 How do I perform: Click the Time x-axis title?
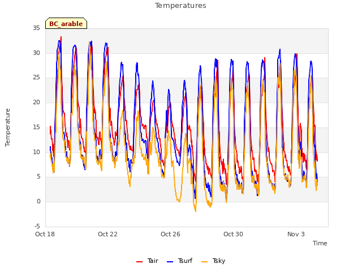click(320, 243)
